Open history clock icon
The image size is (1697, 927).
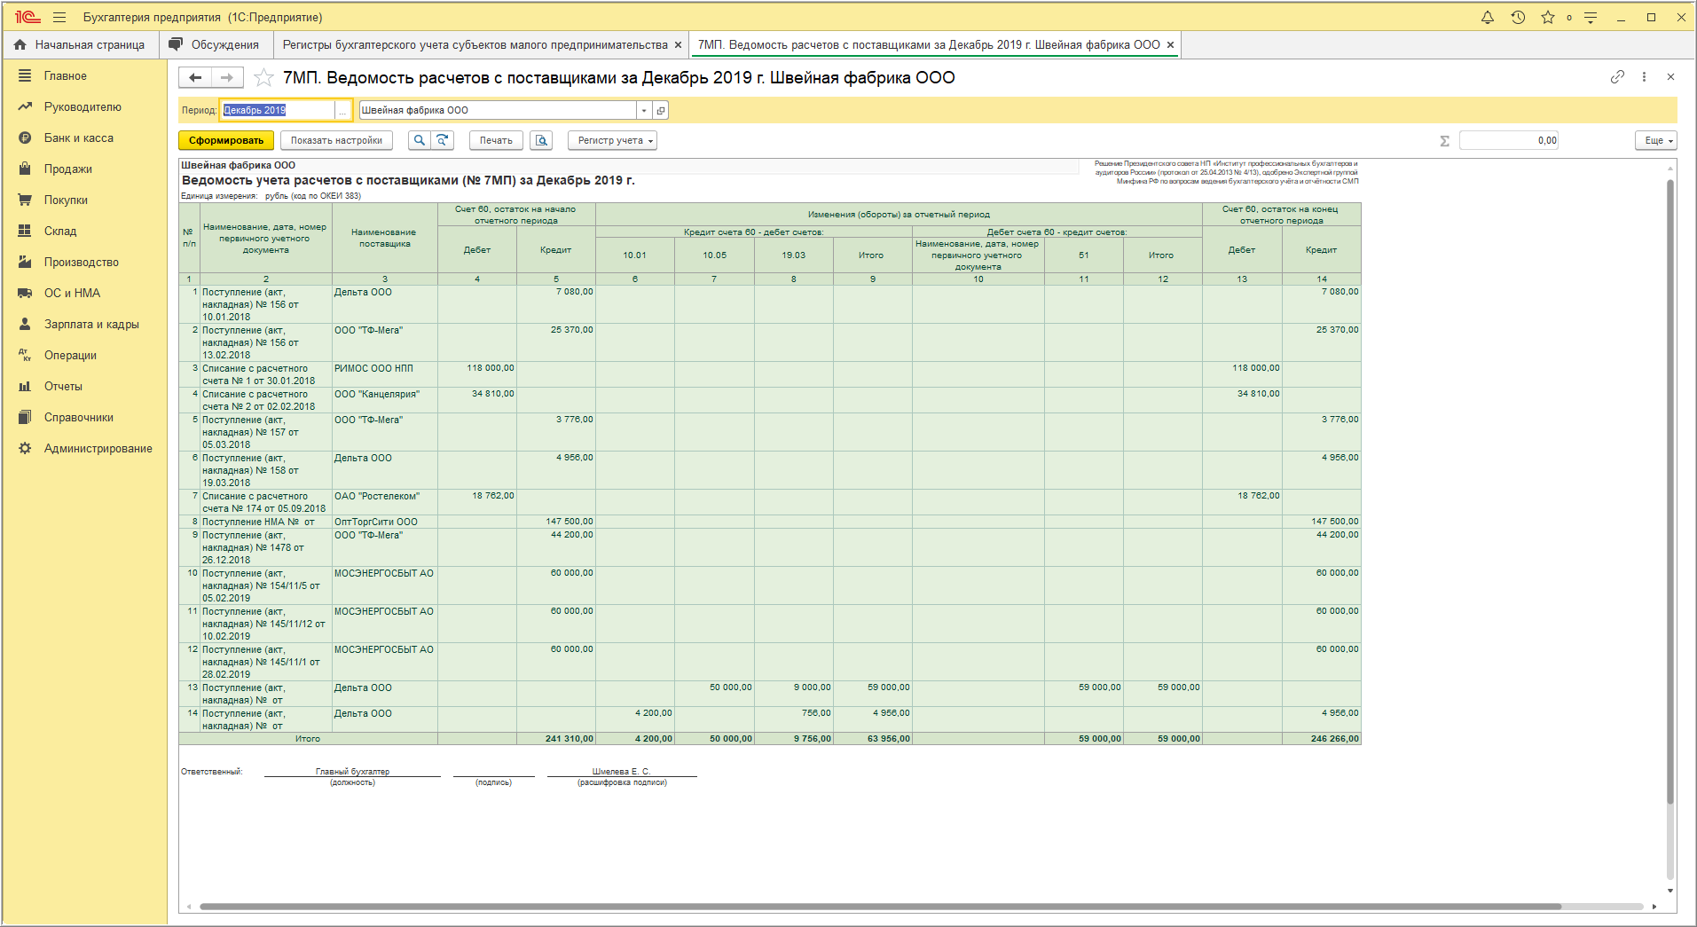(1518, 17)
